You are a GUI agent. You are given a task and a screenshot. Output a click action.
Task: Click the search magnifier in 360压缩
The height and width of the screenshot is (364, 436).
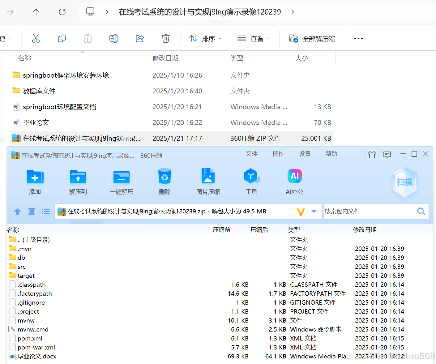coord(421,212)
